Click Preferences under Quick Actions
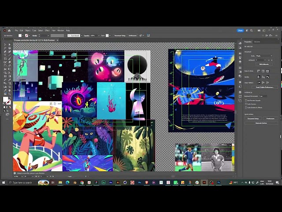 click(x=270, y=118)
